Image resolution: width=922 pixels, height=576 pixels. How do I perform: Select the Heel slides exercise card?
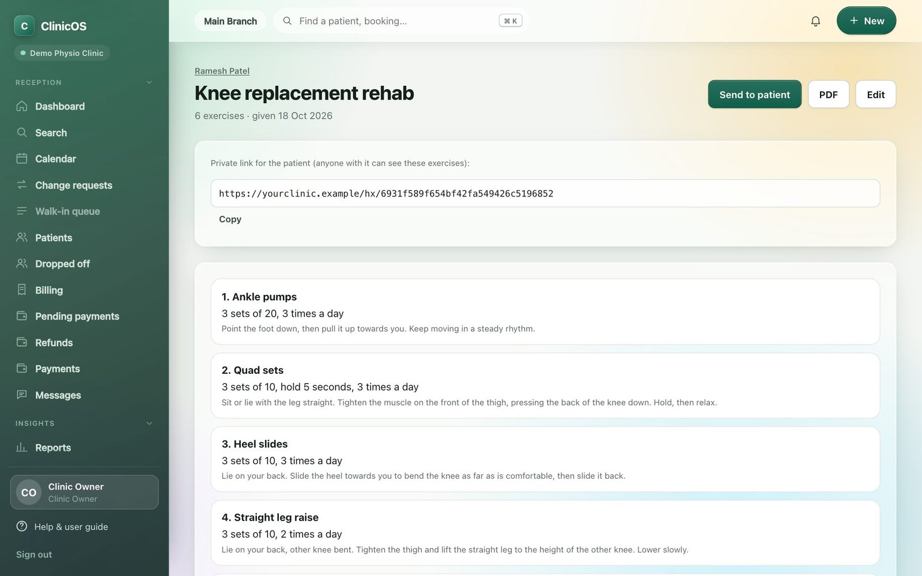click(545, 459)
